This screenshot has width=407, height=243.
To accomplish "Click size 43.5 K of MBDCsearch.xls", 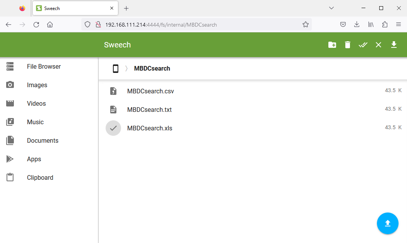I will 393,127.
